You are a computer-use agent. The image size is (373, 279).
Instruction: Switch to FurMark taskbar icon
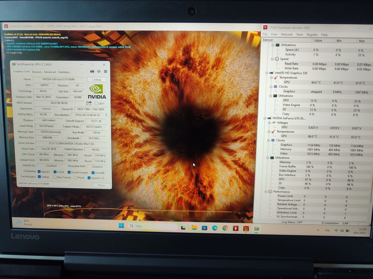point(246,229)
